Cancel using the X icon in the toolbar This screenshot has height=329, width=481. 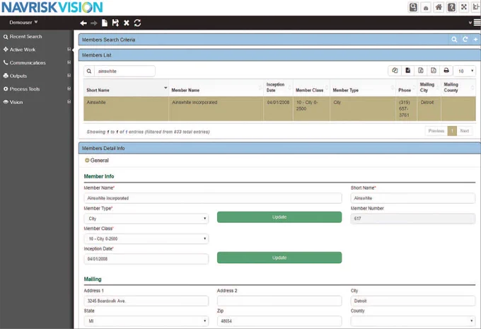click(x=127, y=23)
